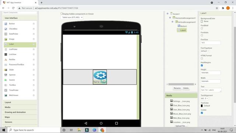Viewport: 236px width, 133px height.
Task: Open help for the Image component
Action: 34,39
